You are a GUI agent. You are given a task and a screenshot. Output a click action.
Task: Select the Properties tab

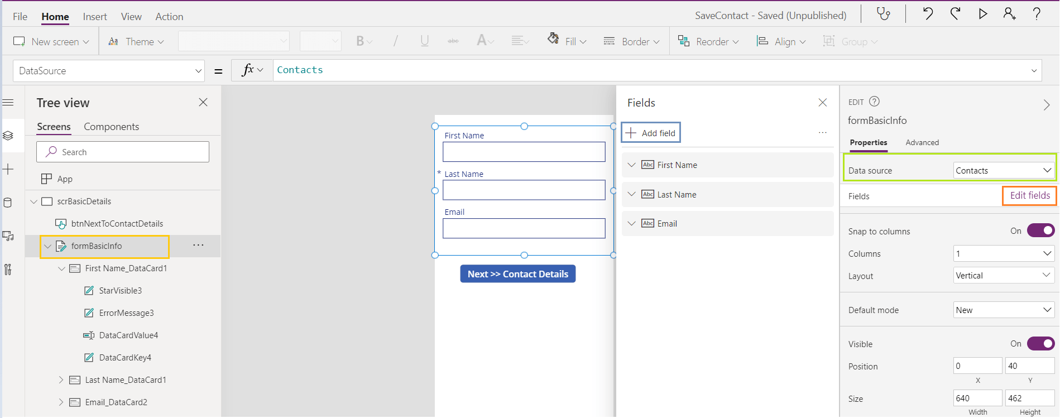coord(869,142)
